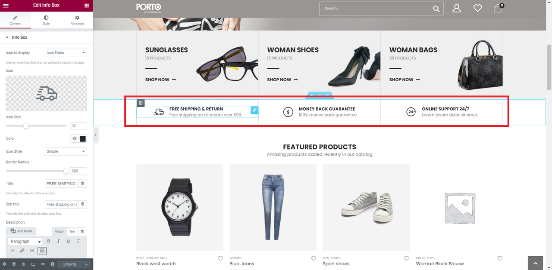Open the Icon Style dropdown
This screenshot has width=552, height=270.
click(x=66, y=151)
